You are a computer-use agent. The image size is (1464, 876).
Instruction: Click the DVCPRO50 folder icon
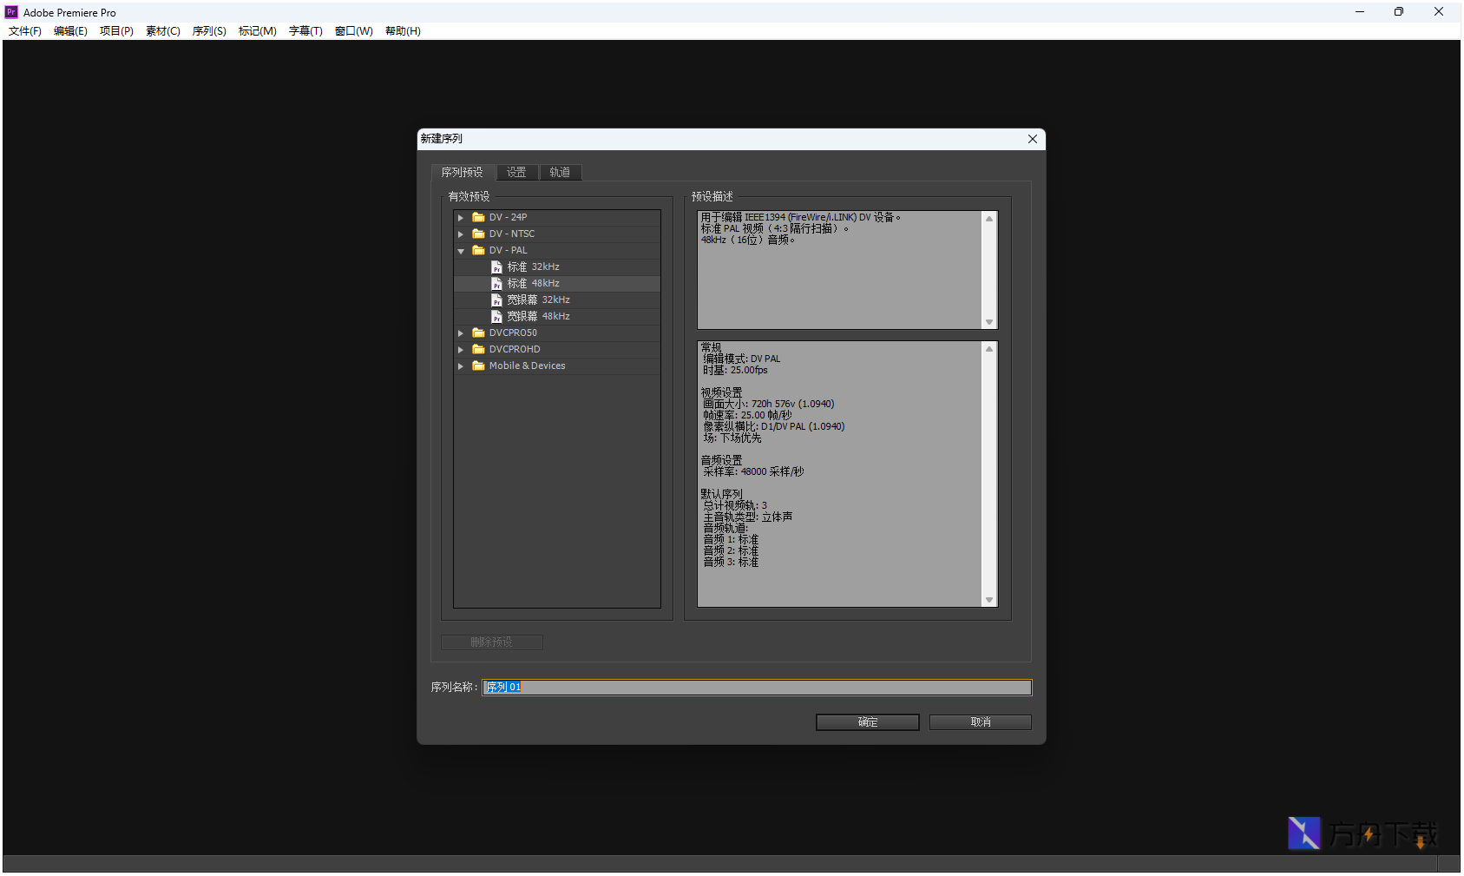(x=478, y=333)
